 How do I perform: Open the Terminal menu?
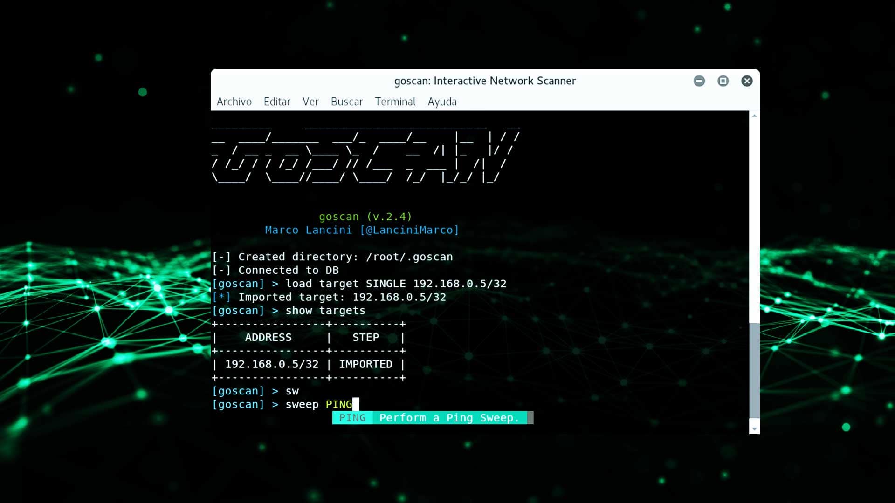coord(395,102)
